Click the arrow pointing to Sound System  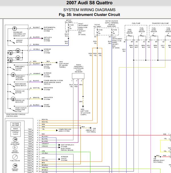(42, 106)
